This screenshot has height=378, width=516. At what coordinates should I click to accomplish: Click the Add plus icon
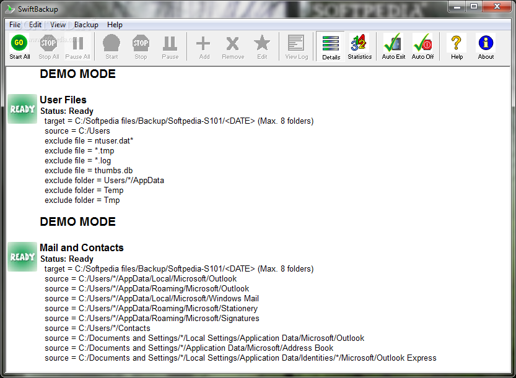[x=203, y=43]
